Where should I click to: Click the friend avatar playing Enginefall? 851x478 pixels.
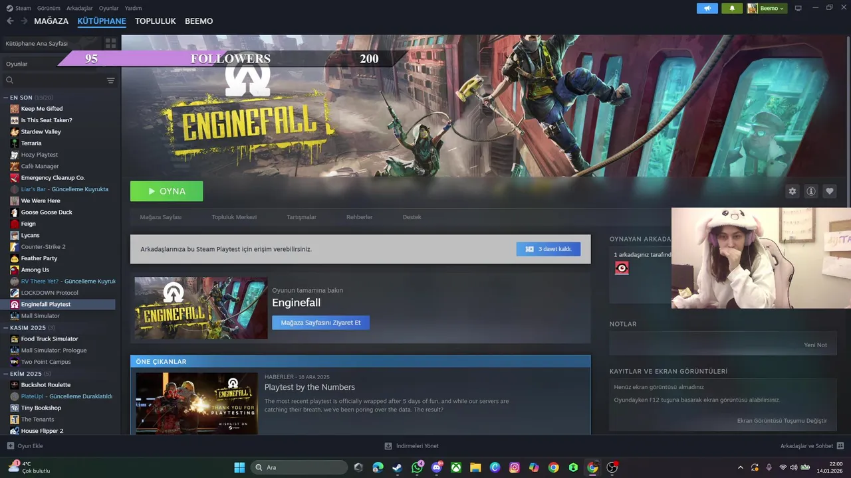tap(622, 268)
